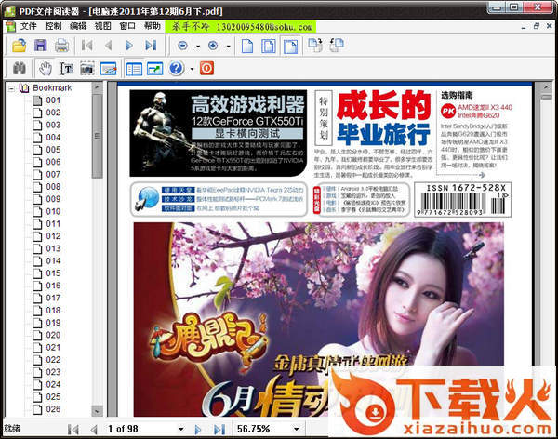Open page number dropdown in status bar
558x439 pixels.
point(179,429)
